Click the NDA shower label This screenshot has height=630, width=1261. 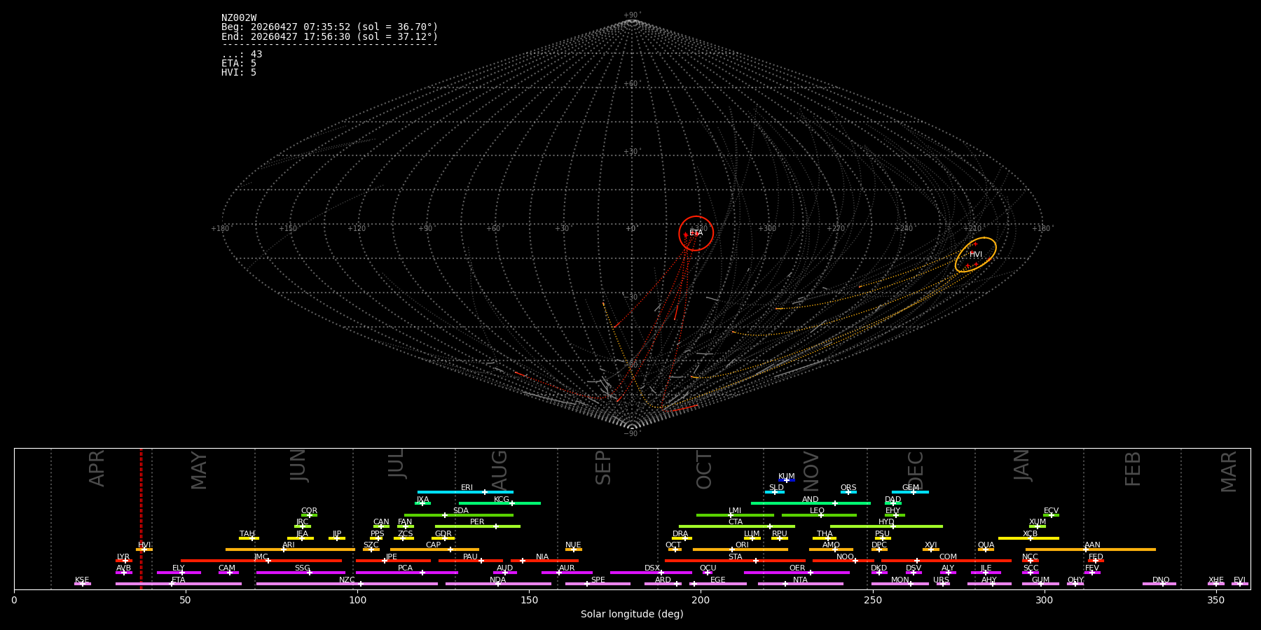point(498,580)
